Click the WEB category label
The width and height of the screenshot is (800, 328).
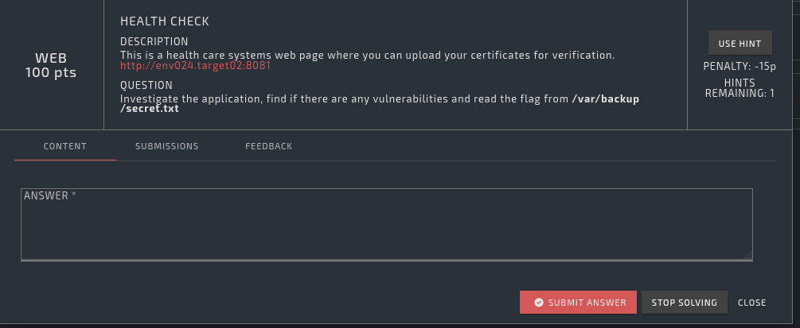52,58
